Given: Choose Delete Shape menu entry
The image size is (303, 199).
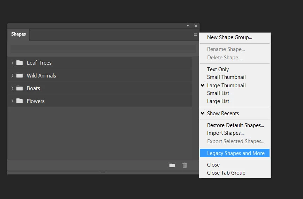Looking at the screenshot, I should tap(235, 58).
